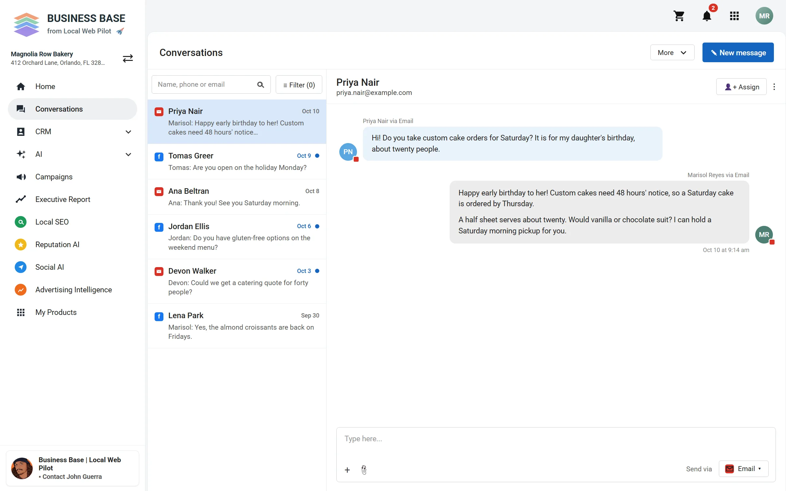Open Executive Report page

(72, 199)
